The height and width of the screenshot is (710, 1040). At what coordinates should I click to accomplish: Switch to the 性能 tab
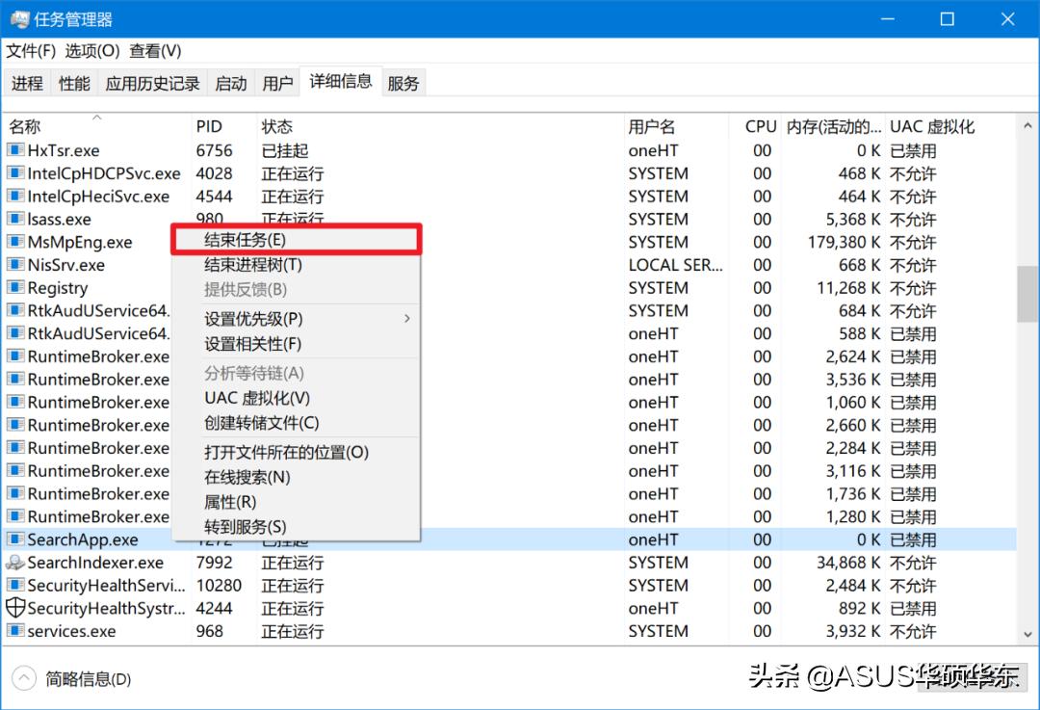(x=73, y=82)
